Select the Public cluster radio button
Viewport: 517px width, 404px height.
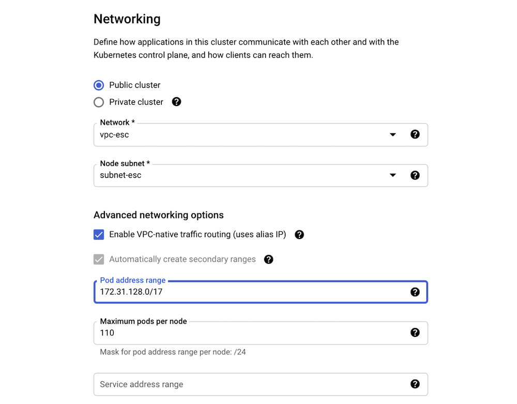(98, 85)
